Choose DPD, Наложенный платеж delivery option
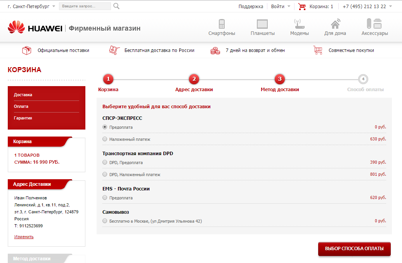The image size is (402, 263). pyautogui.click(x=105, y=174)
